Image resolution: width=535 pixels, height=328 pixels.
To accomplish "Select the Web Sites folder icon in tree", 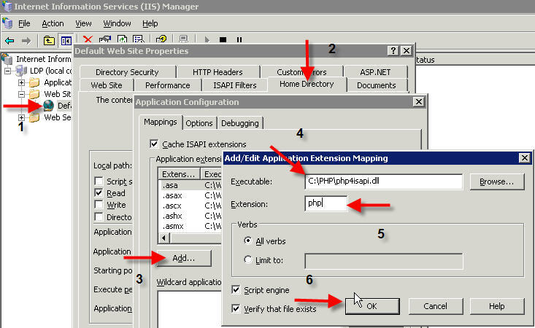I will (x=34, y=94).
